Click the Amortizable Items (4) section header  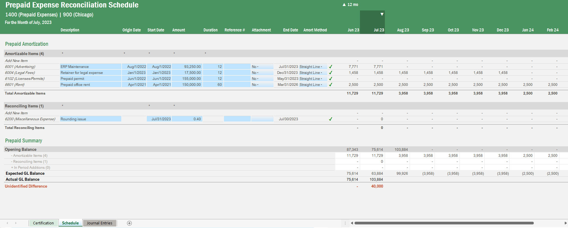(x=24, y=54)
